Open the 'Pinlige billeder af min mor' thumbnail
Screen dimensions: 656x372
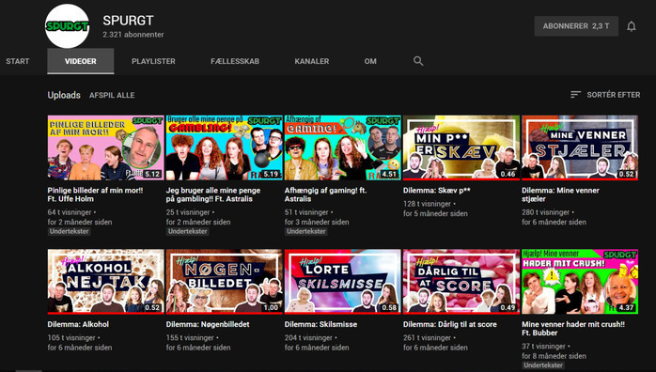(105, 148)
